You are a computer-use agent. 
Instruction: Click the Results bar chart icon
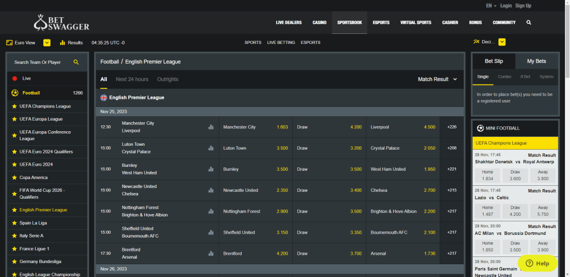(63, 42)
